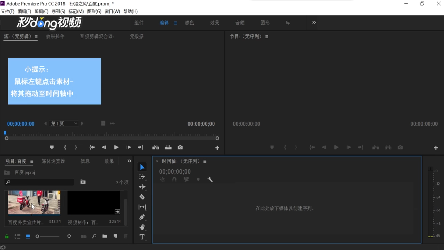Export frame from program monitor camera icon
This screenshot has height=250, width=444.
pyautogui.click(x=400, y=147)
